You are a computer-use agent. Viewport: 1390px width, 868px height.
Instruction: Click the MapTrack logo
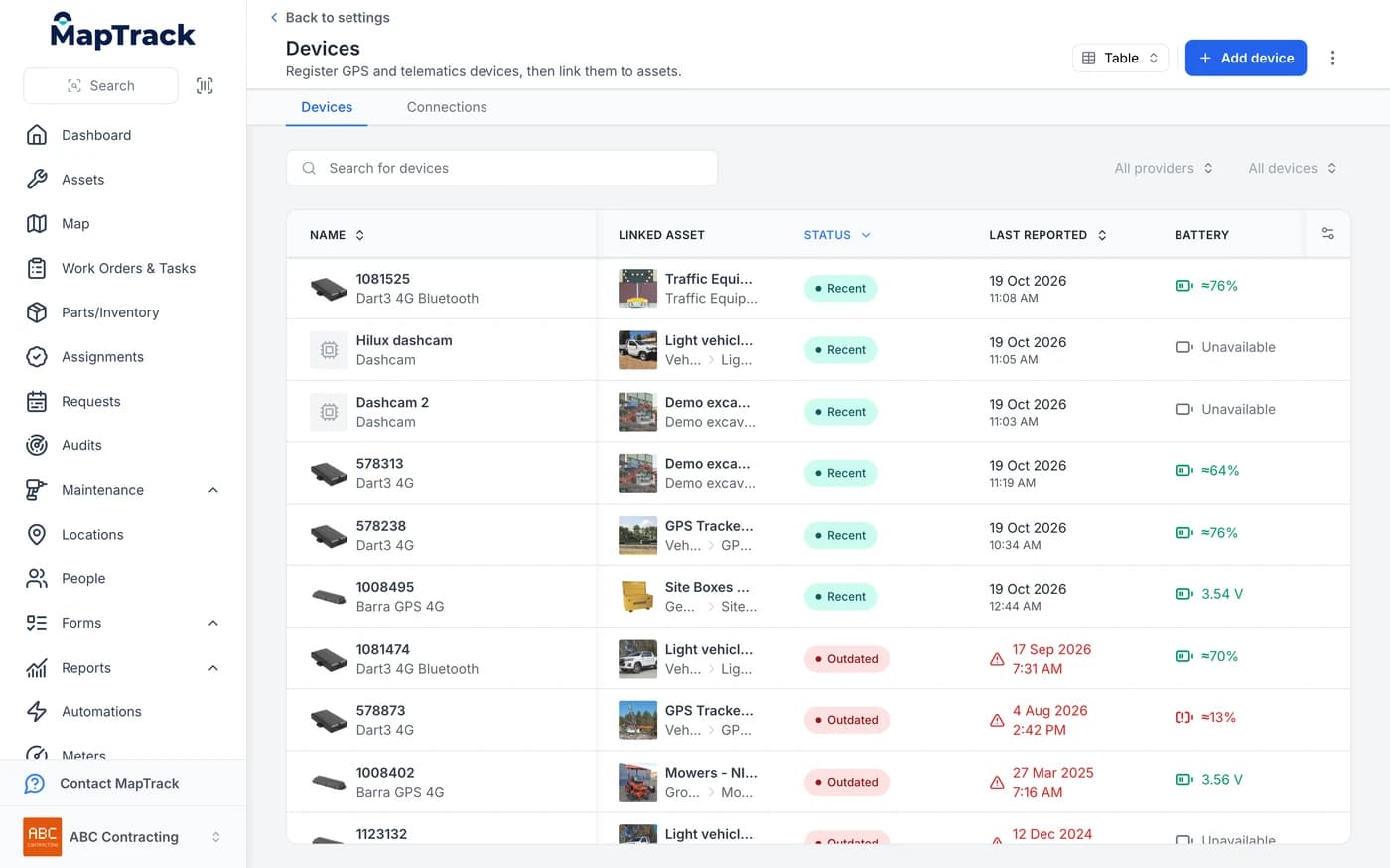[123, 32]
